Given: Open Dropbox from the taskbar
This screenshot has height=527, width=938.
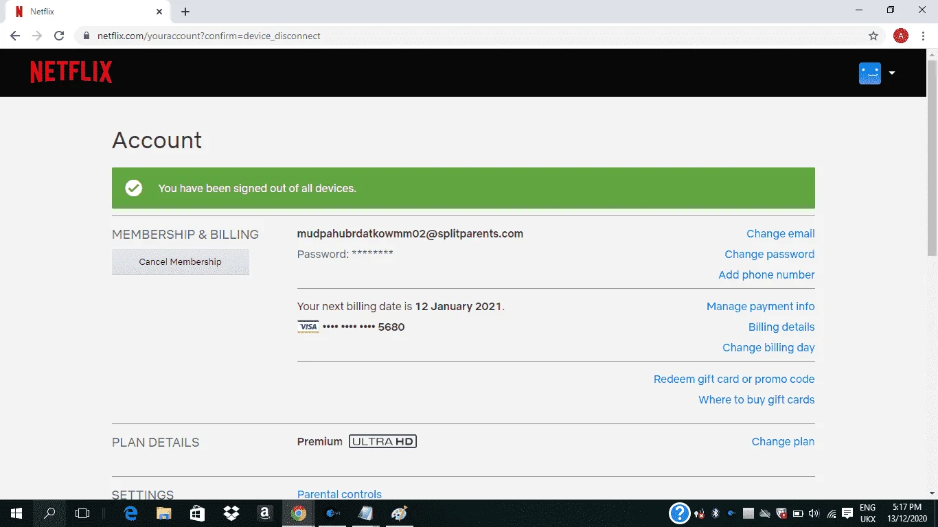Looking at the screenshot, I should tap(231, 513).
